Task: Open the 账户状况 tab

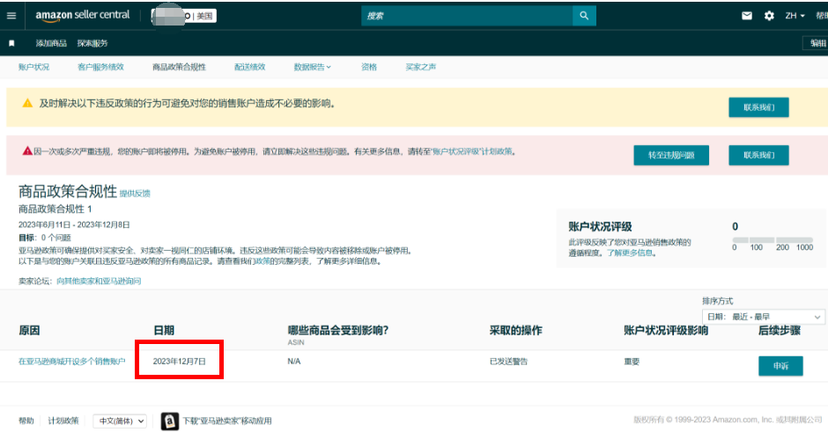Action: [33, 67]
